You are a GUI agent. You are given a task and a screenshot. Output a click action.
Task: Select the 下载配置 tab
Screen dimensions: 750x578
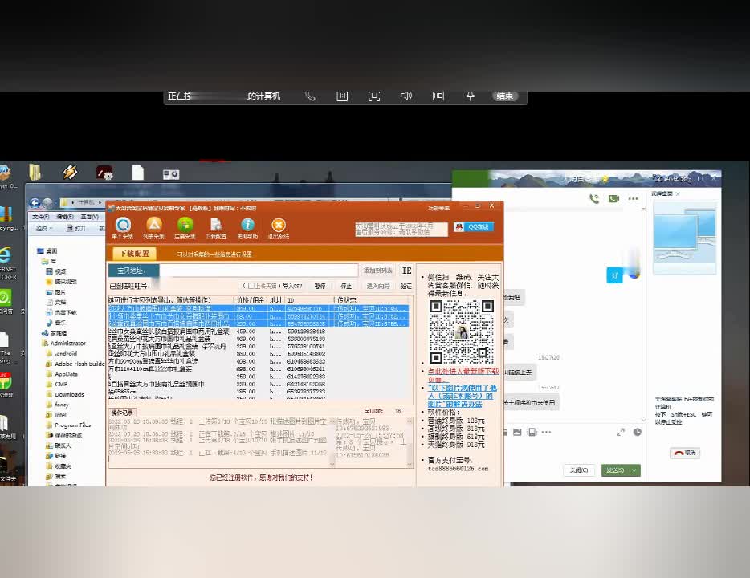pyautogui.click(x=134, y=254)
